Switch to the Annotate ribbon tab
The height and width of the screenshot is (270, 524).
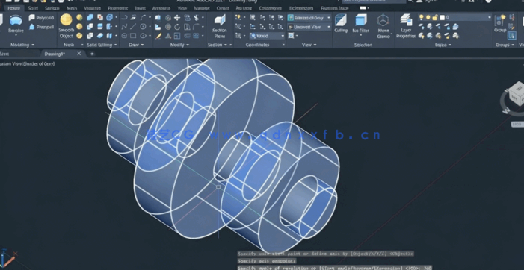pyautogui.click(x=161, y=8)
